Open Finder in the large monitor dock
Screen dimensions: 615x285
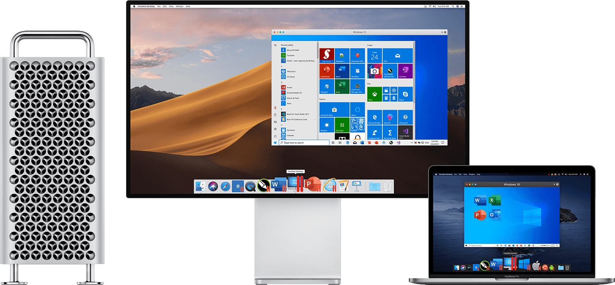pos(201,186)
